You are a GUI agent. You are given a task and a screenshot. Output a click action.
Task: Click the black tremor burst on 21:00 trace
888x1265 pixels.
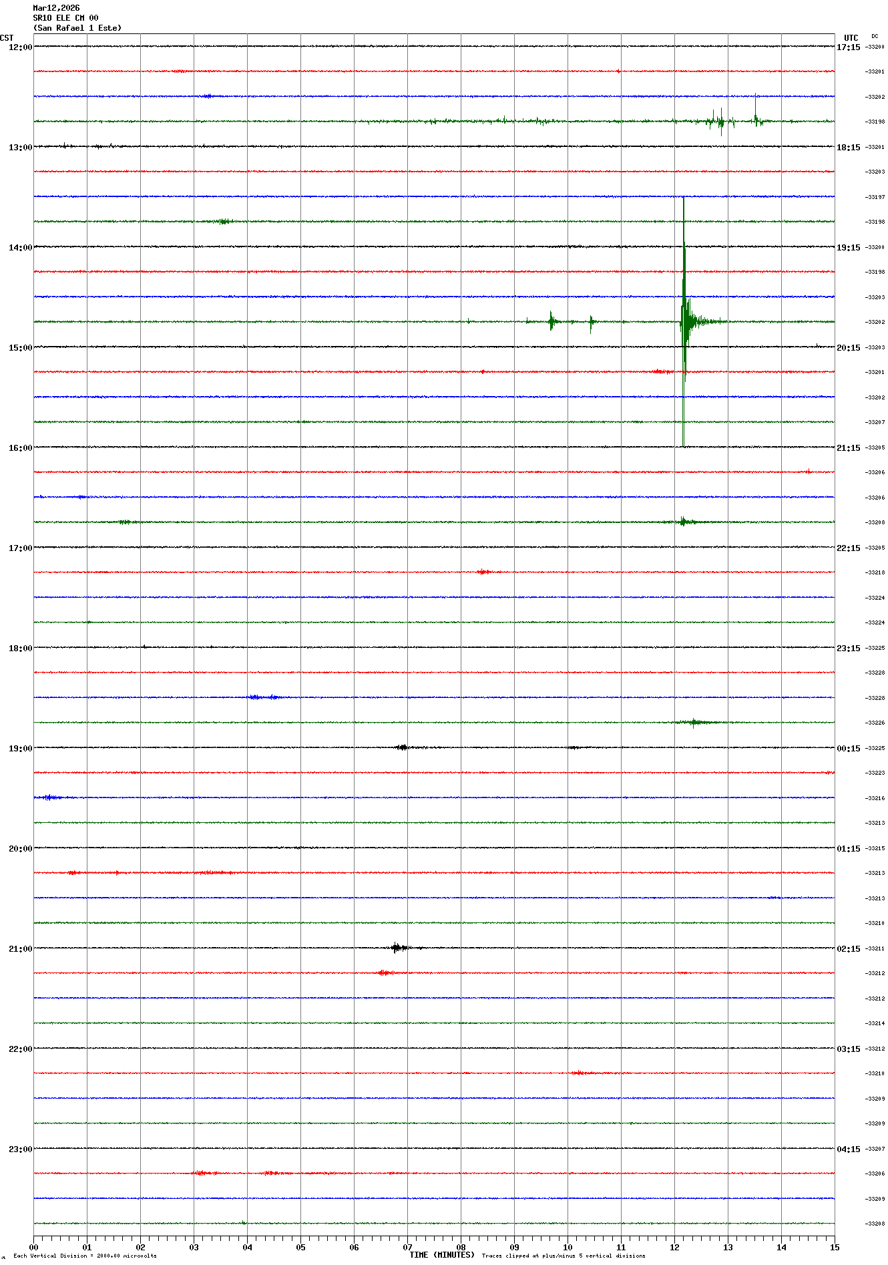(x=399, y=947)
